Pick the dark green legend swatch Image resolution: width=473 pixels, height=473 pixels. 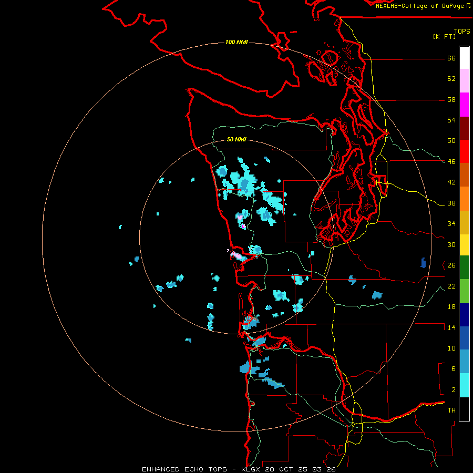464,268
